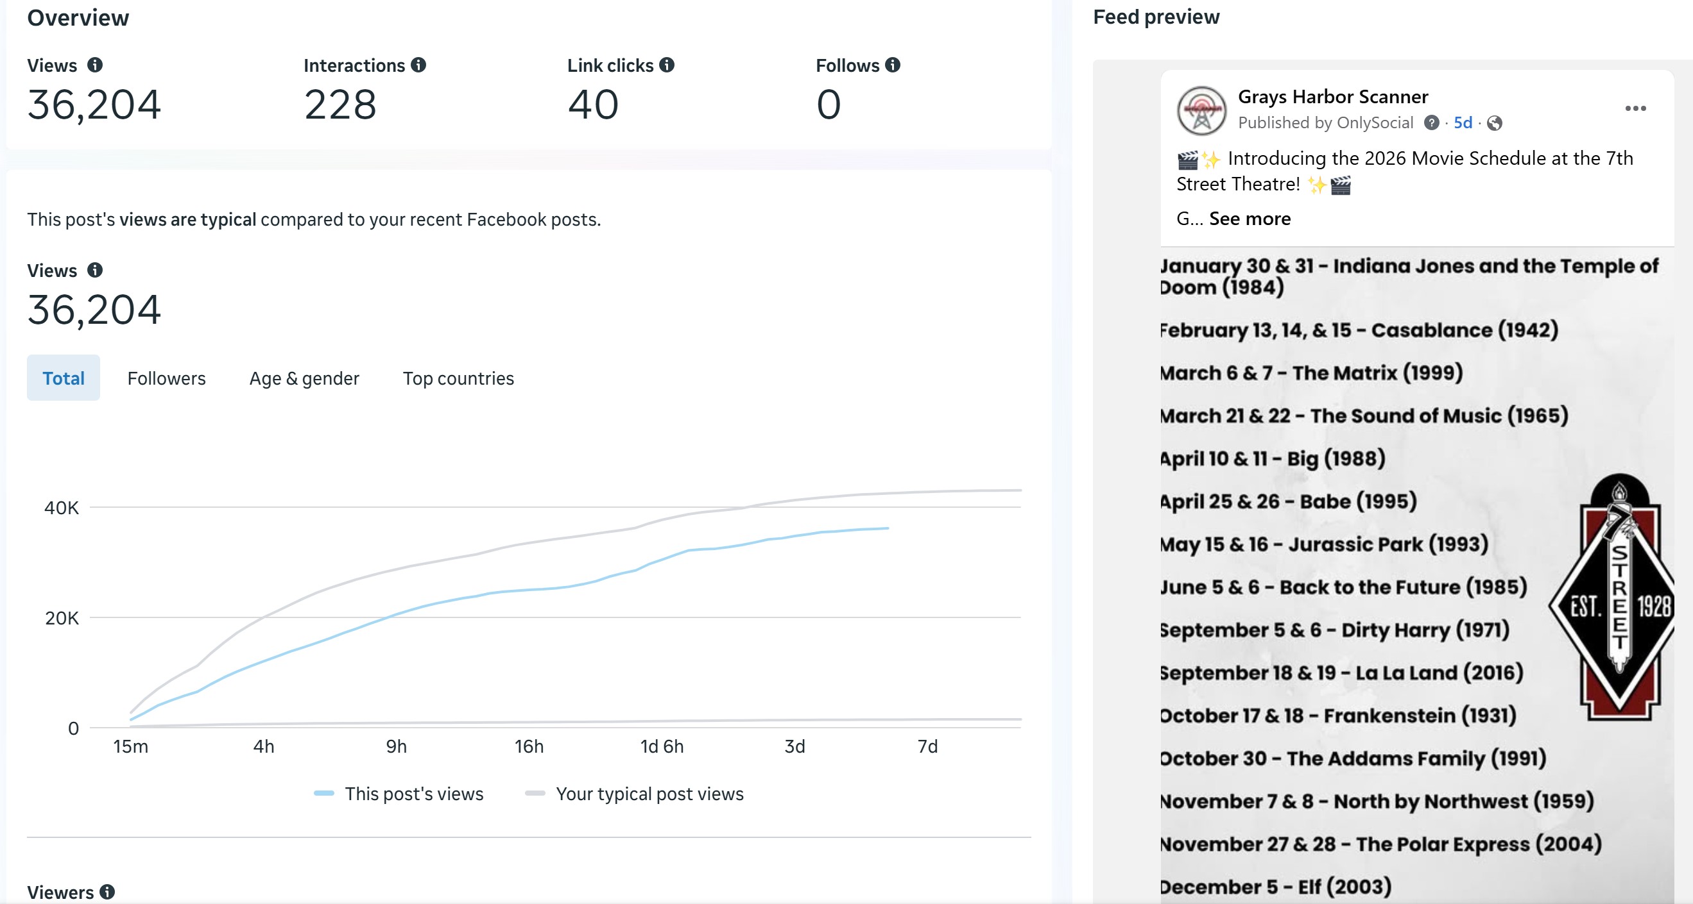Toggle the Your typical post views legend
Image resolution: width=1693 pixels, height=904 pixels.
click(649, 794)
